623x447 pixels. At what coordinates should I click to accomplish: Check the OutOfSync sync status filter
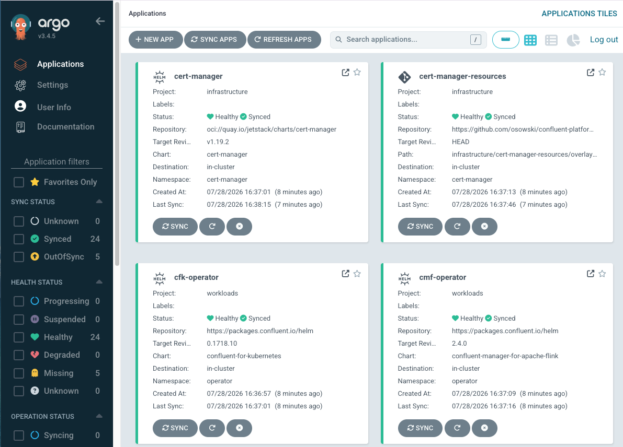click(19, 256)
